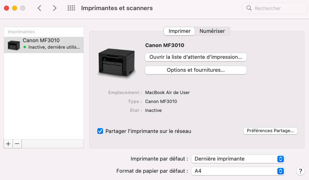This screenshot has height=180, width=309.
Task: Open Imprimante par défaut dropdown
Action: [238, 159]
